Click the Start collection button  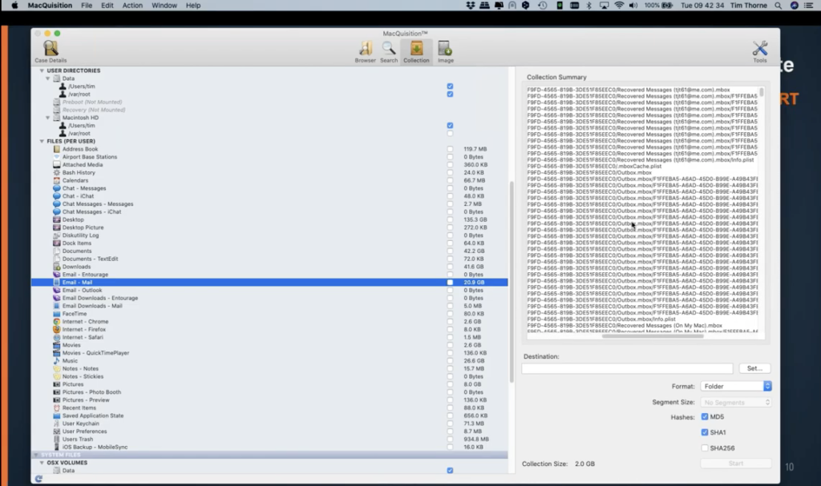(736, 464)
